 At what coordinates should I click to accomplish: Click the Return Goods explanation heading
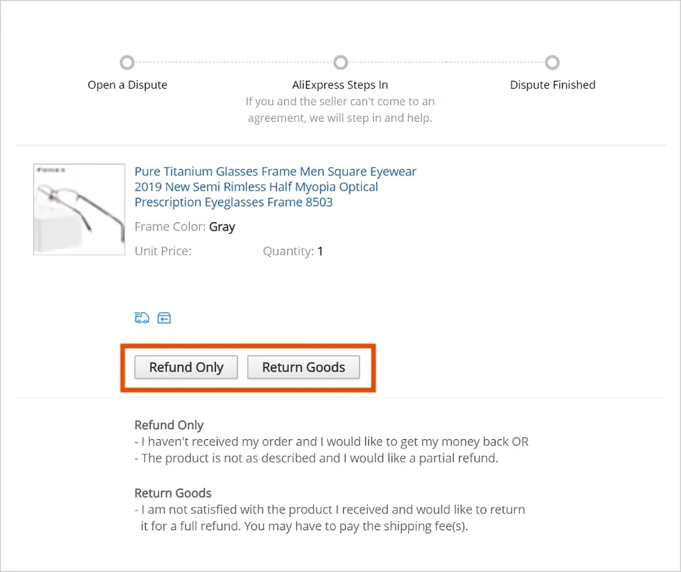173,494
